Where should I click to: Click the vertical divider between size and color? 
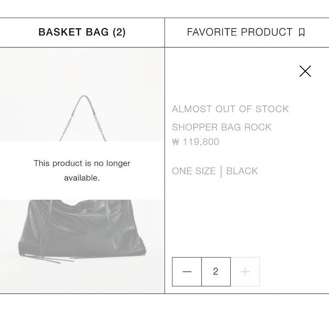[221, 172]
